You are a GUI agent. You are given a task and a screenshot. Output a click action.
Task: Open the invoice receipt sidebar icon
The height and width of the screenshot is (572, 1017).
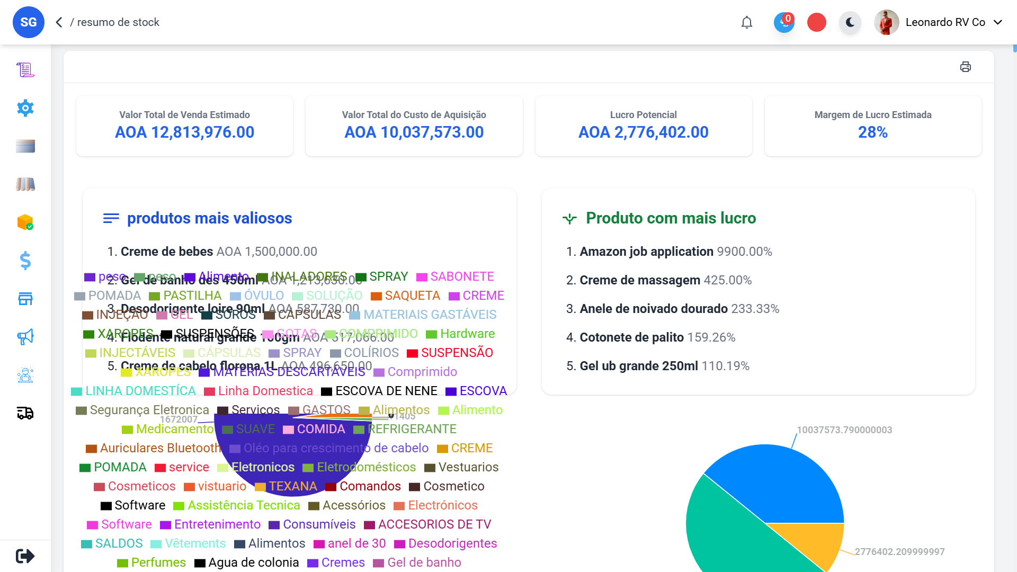(25, 70)
